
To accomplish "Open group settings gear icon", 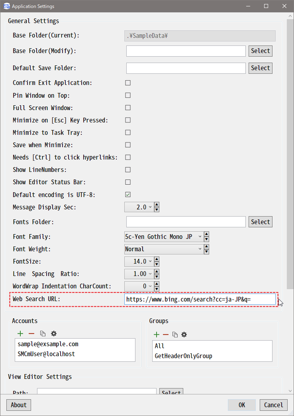I will tap(184, 335).
